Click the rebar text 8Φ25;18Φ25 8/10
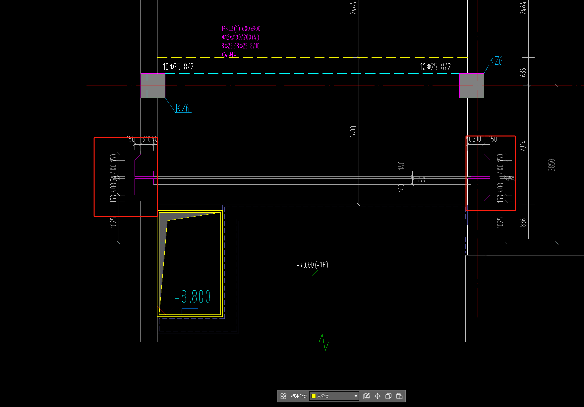The height and width of the screenshot is (407, 584). [x=241, y=46]
